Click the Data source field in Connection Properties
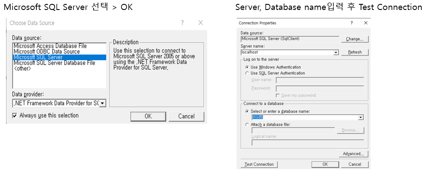Screen dimensions: 426x177 (x=289, y=39)
